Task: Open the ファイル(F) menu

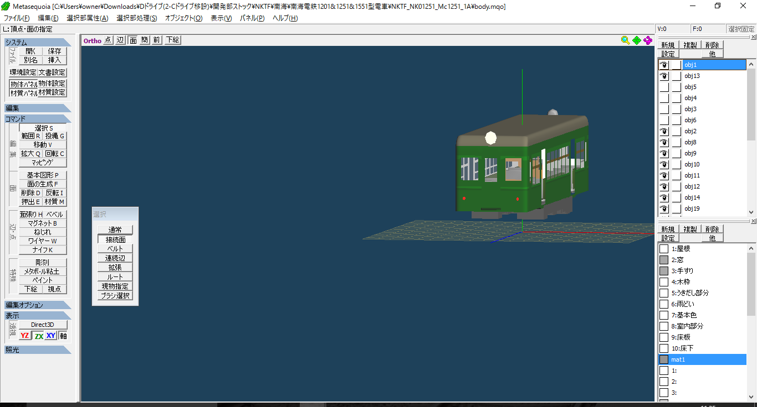Action: pyautogui.click(x=17, y=18)
